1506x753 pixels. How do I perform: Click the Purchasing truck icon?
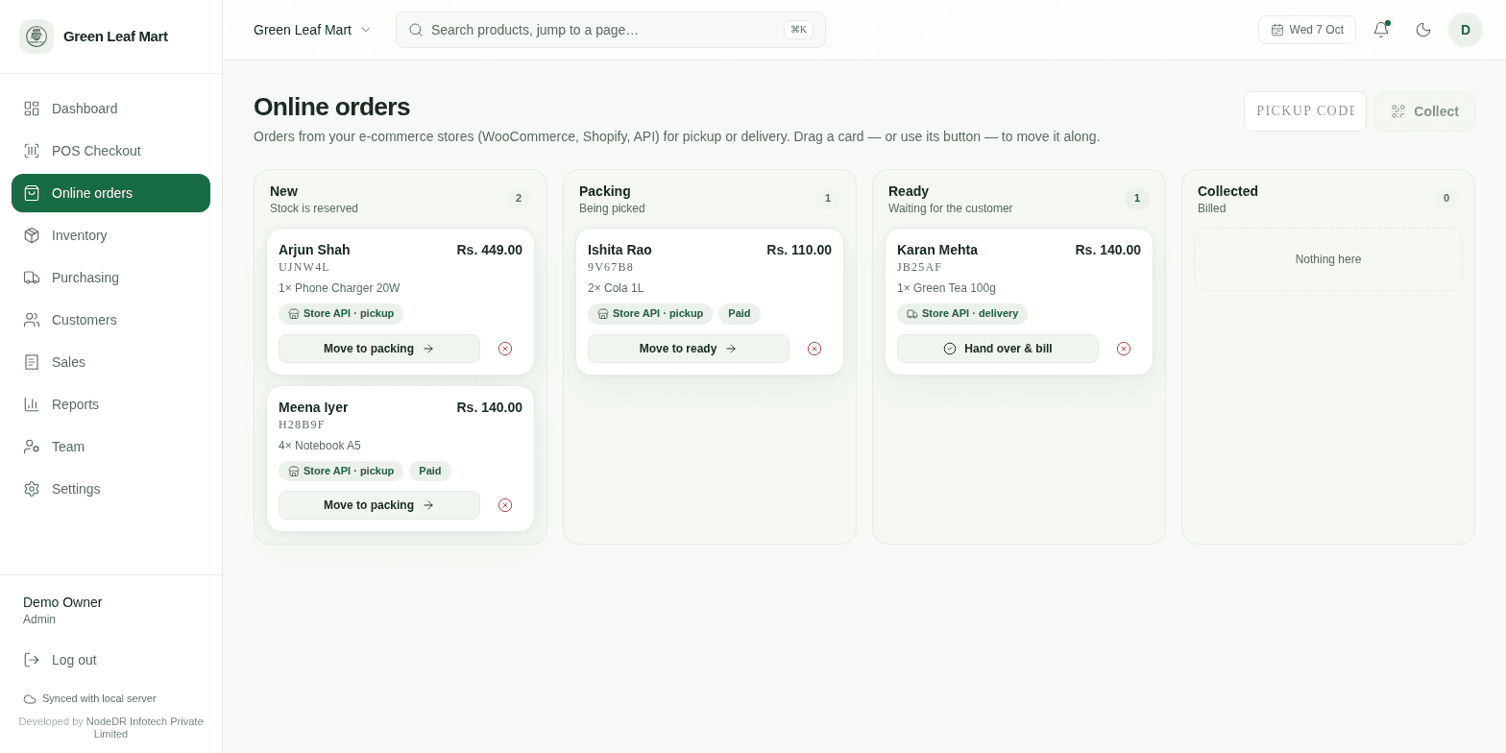[32, 278]
